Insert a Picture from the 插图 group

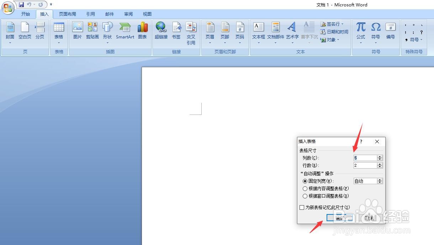pyautogui.click(x=77, y=31)
